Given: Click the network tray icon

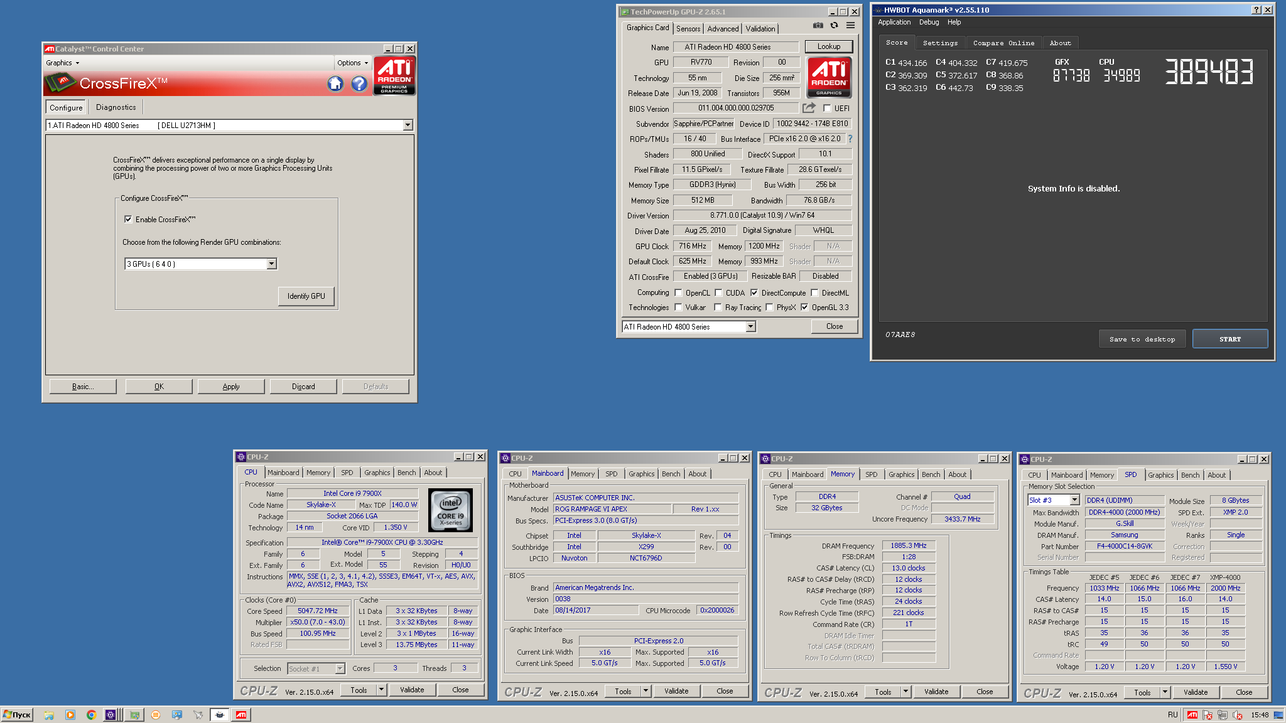Looking at the screenshot, I should click(x=1222, y=715).
